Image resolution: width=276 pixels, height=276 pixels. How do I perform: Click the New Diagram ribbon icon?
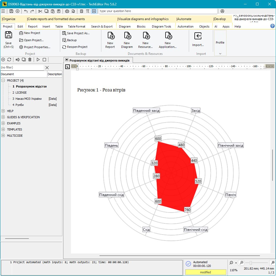pyautogui.click(x=127, y=40)
